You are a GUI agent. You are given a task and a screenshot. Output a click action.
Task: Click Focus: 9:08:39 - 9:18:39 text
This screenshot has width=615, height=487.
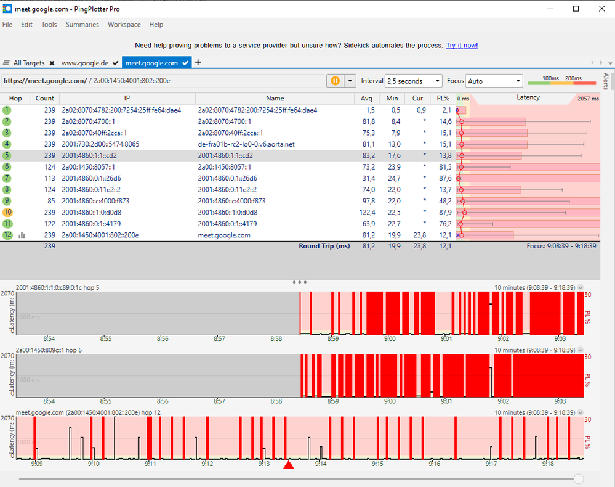click(x=561, y=246)
